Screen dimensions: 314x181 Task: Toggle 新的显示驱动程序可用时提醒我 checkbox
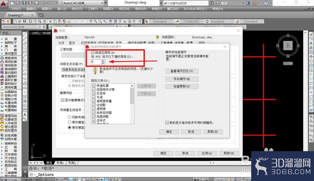click(x=167, y=123)
